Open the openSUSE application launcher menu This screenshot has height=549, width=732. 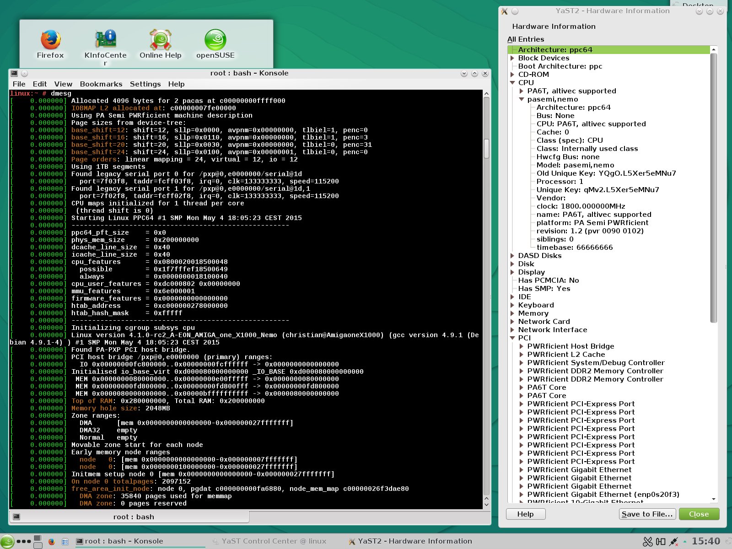[x=7, y=541]
